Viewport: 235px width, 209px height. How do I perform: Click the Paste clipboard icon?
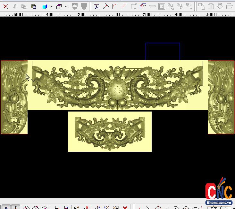pyautogui.click(x=33, y=6)
